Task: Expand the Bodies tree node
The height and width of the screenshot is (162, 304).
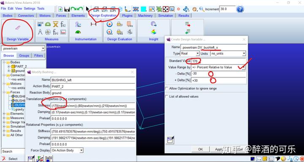Action: 4,62
